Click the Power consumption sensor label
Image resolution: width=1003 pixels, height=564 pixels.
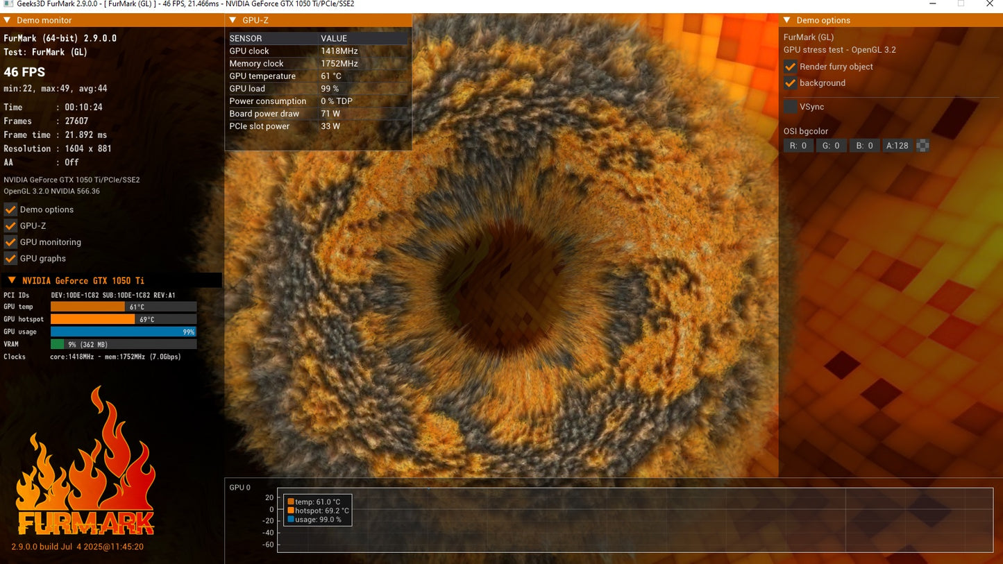point(268,101)
